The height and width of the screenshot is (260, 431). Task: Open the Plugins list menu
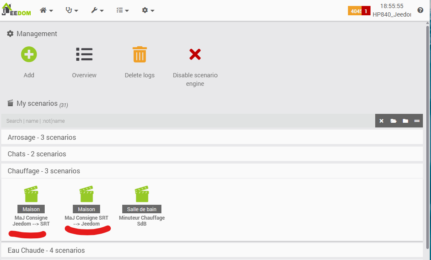[x=123, y=10]
